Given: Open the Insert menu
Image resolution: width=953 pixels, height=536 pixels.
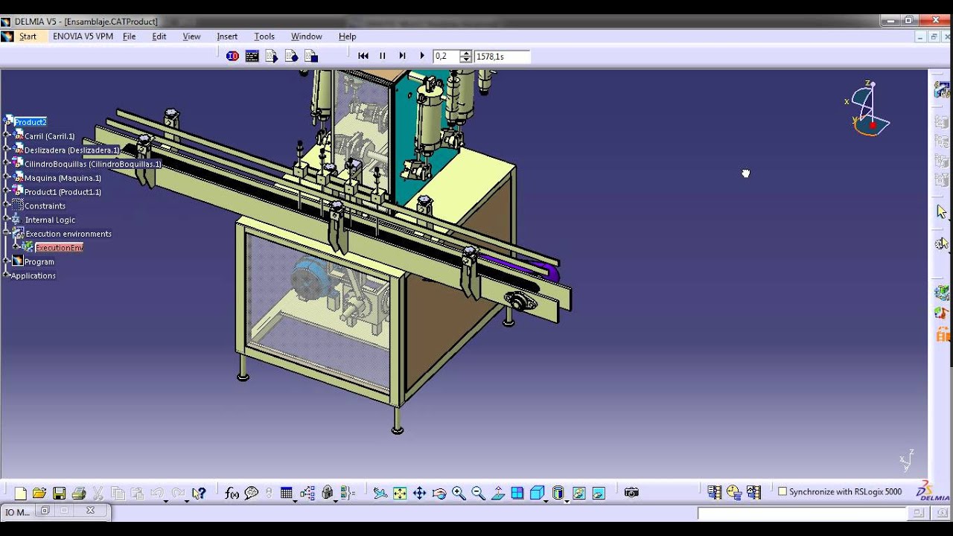Looking at the screenshot, I should (227, 36).
